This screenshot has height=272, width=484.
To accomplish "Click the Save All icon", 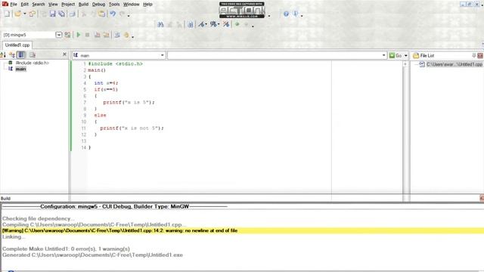I will pyautogui.click(x=62, y=14).
